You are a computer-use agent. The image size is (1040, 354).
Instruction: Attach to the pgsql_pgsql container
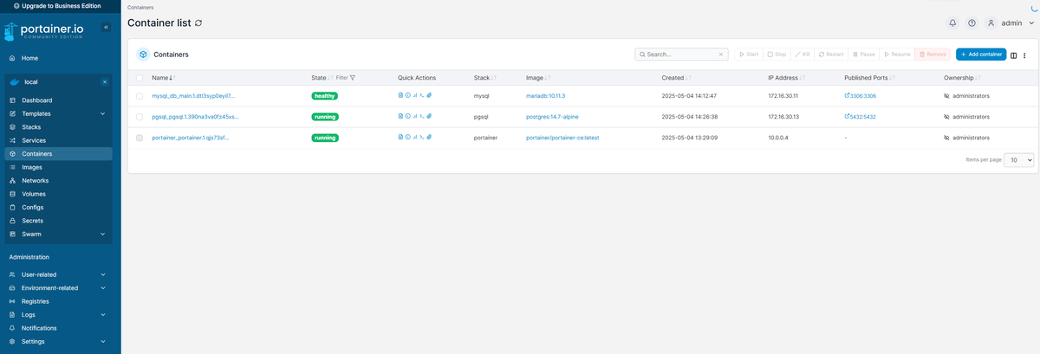(x=429, y=116)
